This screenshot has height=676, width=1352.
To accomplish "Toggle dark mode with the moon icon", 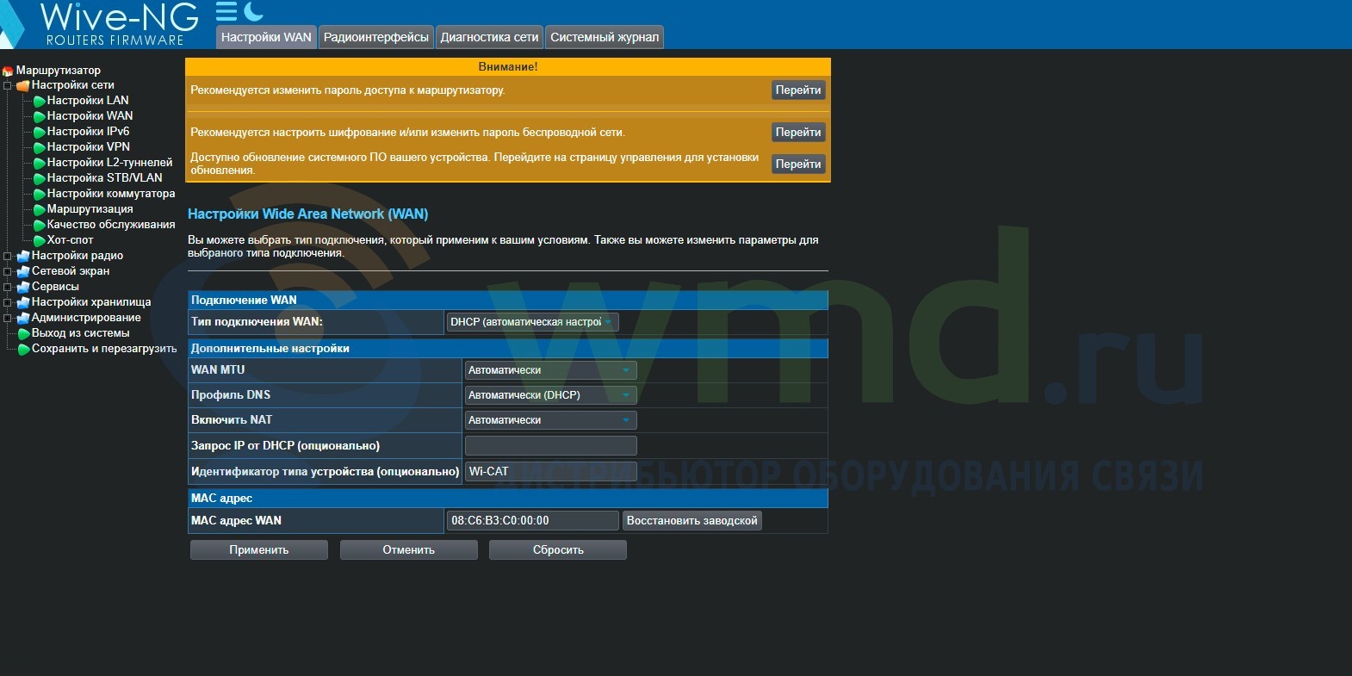I will pos(253,11).
